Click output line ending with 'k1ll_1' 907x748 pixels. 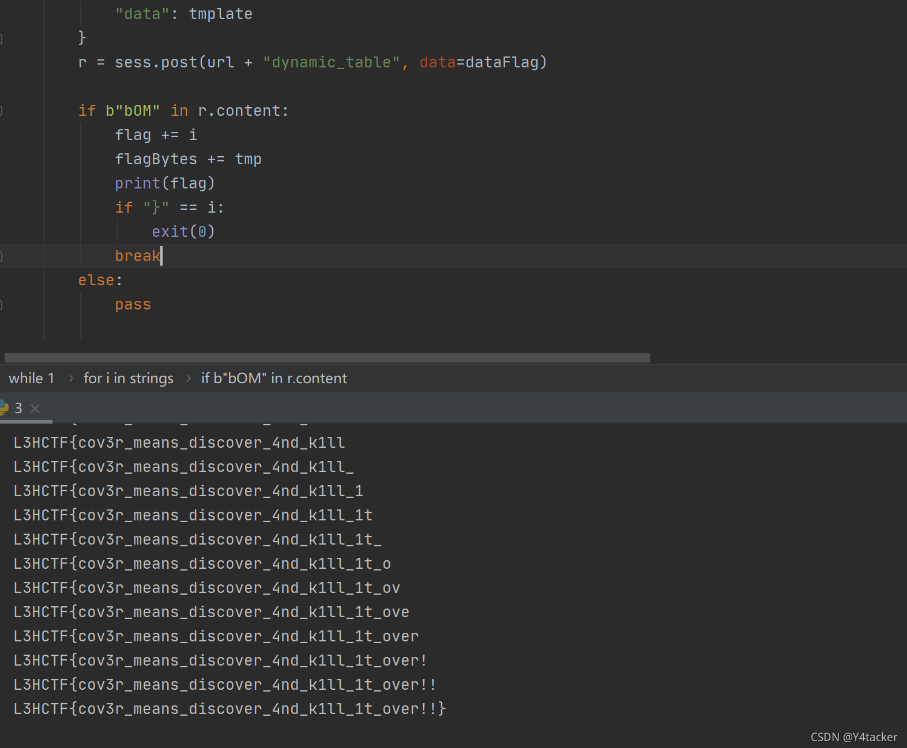click(x=189, y=491)
